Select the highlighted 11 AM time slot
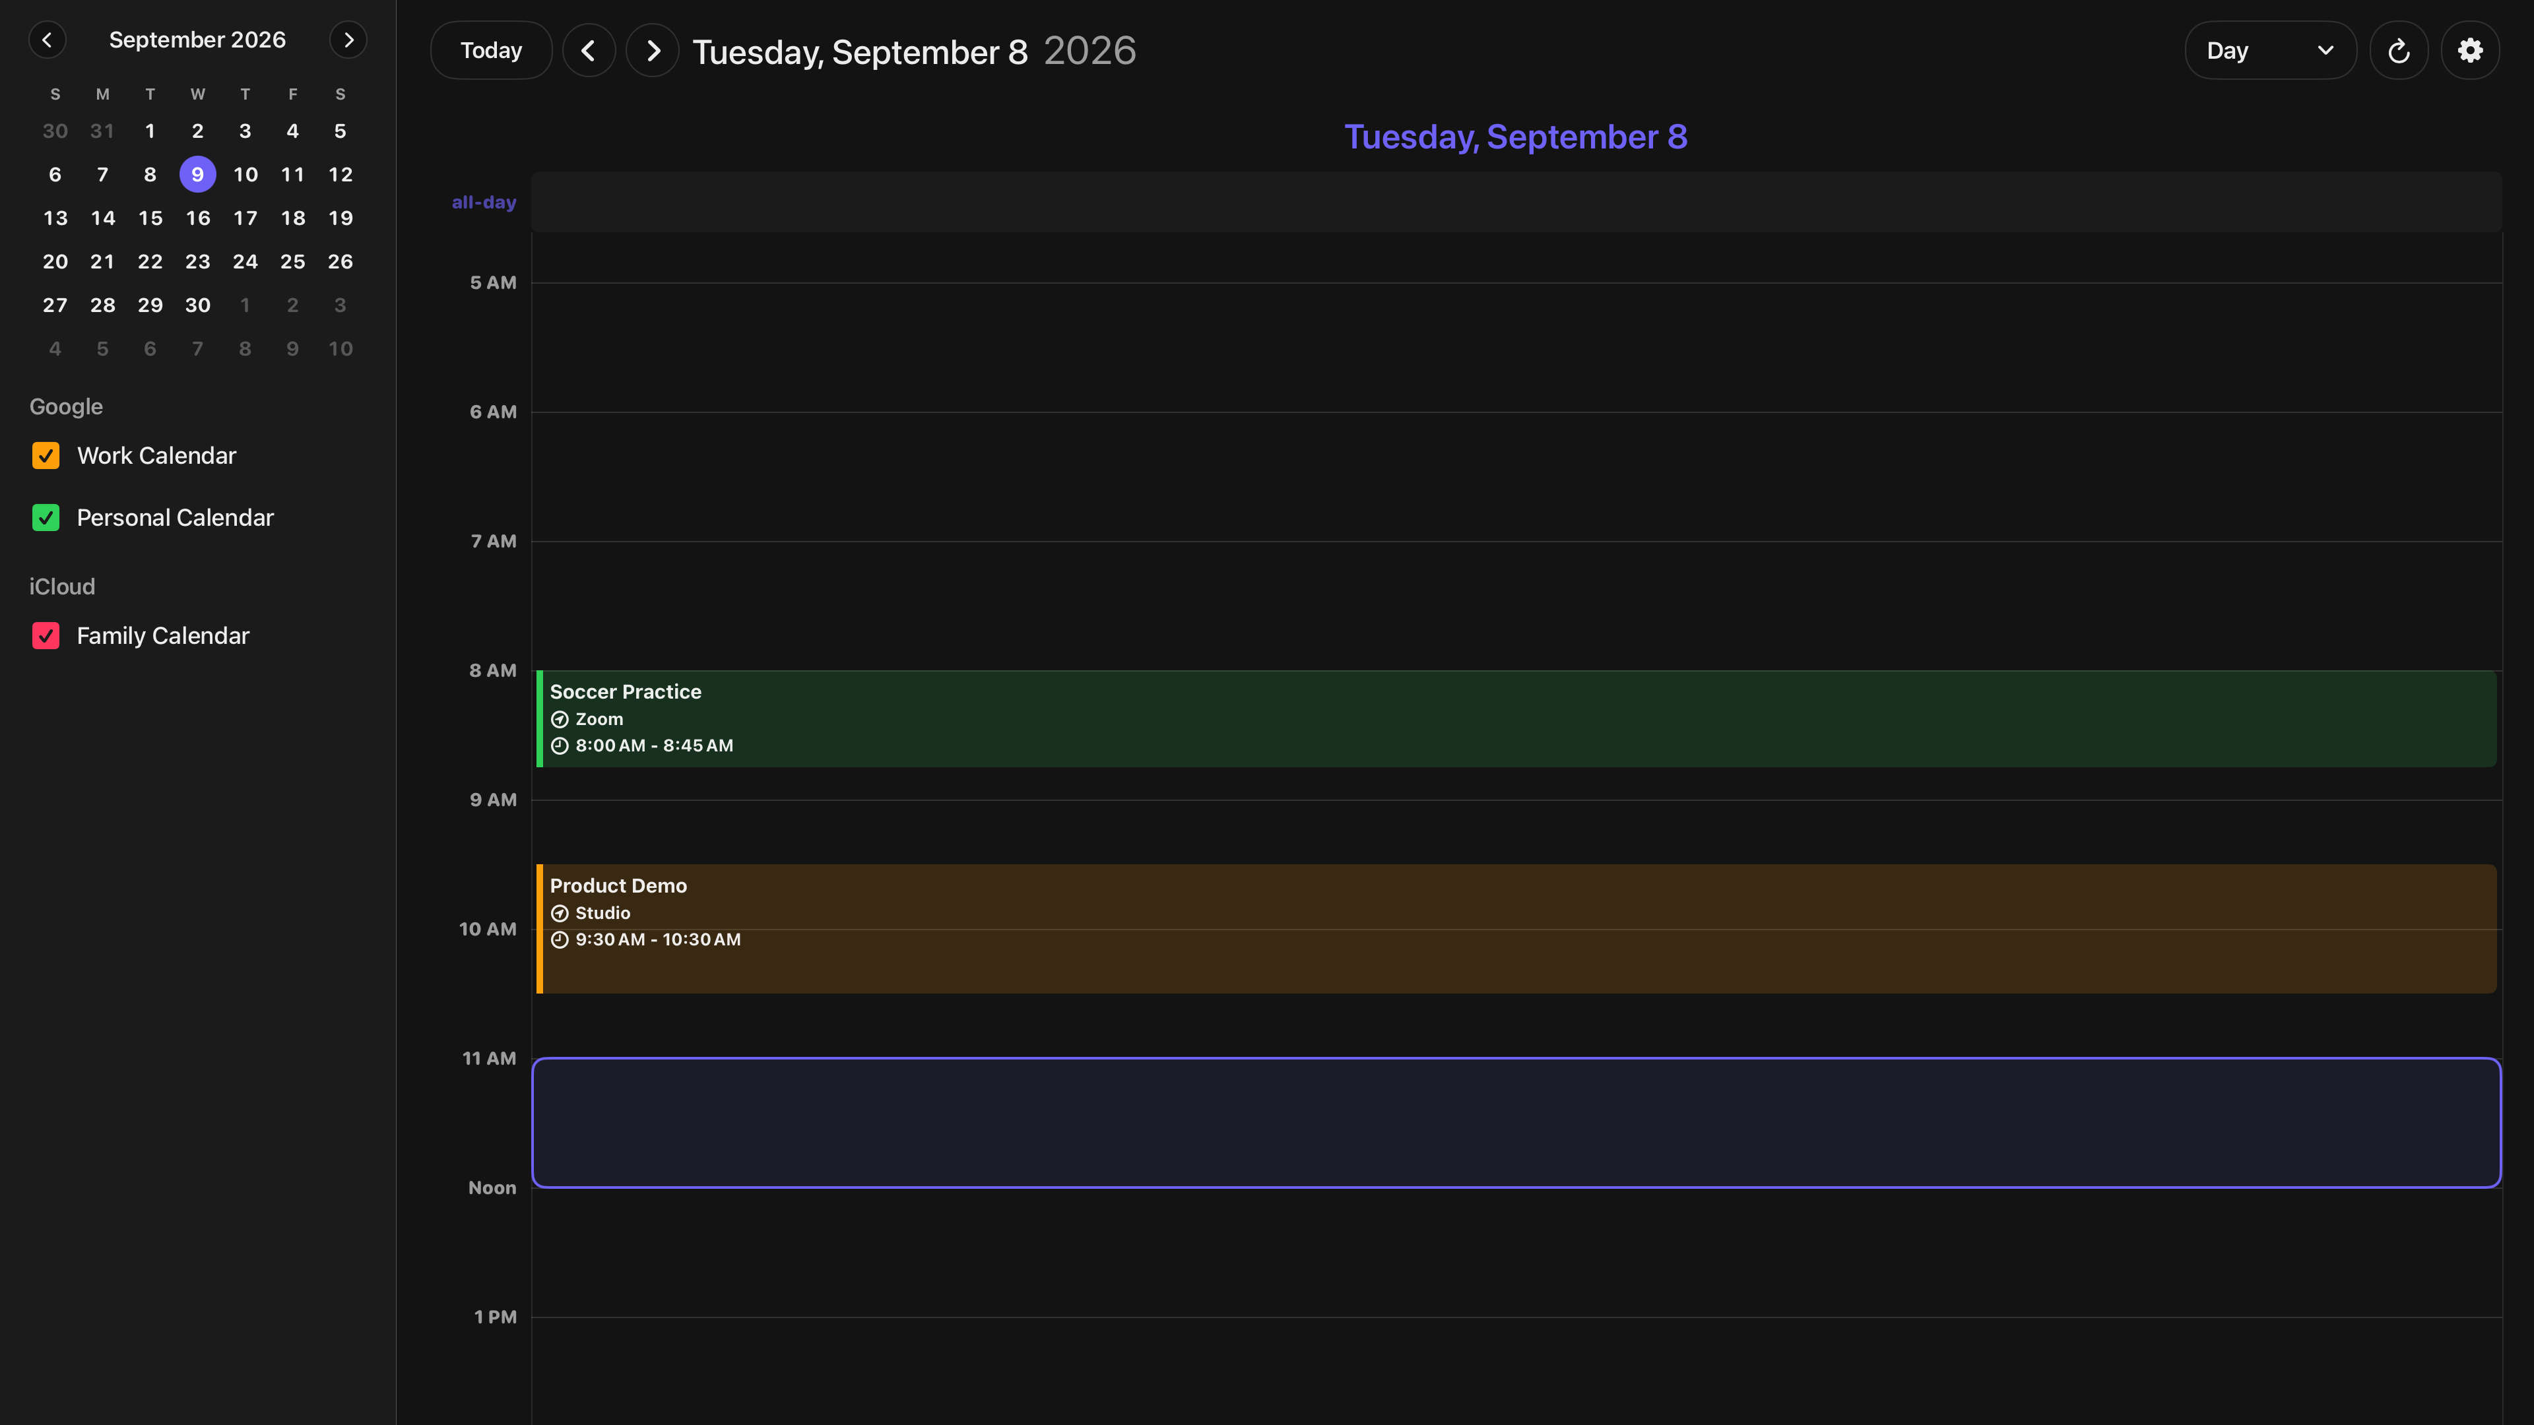This screenshot has height=1425, width=2534. click(1516, 1122)
